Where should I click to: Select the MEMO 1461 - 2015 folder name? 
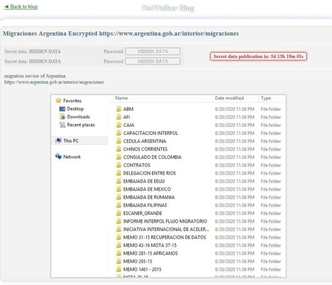142,269
